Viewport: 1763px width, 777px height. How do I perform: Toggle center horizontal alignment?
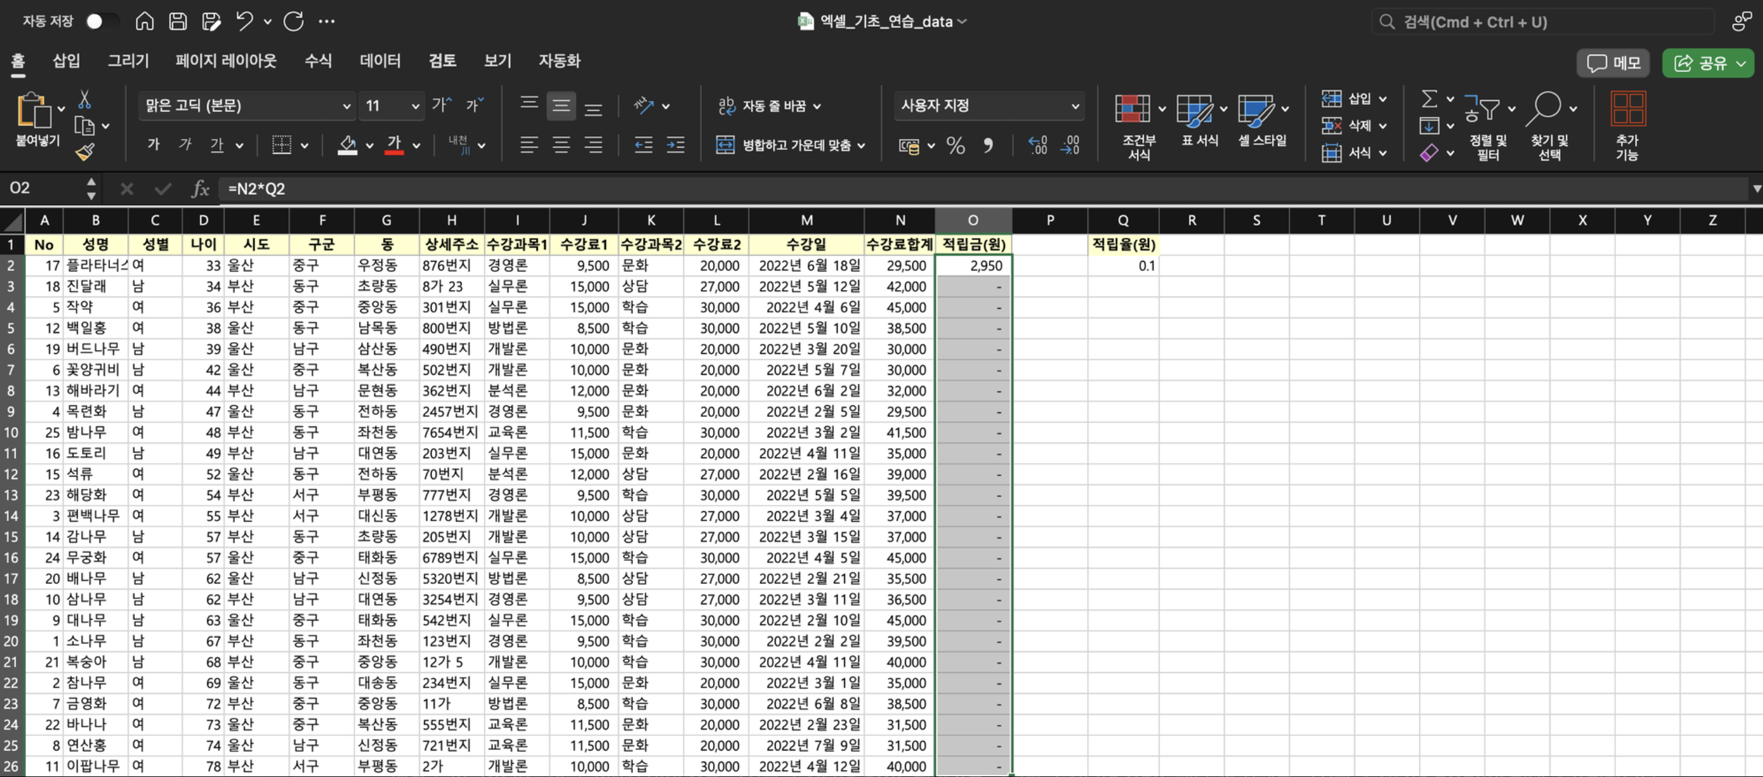561,145
